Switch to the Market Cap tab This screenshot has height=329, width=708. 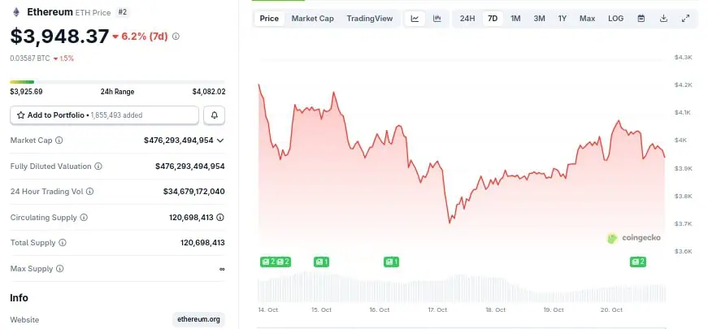click(x=312, y=19)
